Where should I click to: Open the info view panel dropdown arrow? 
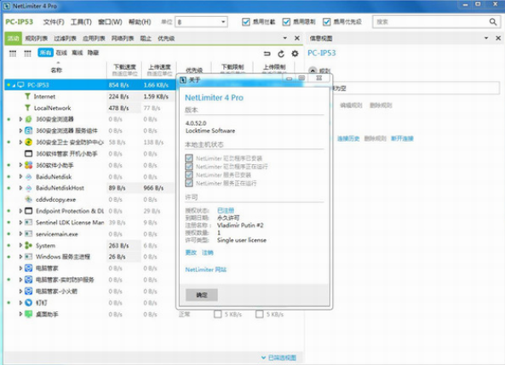pos(486,38)
